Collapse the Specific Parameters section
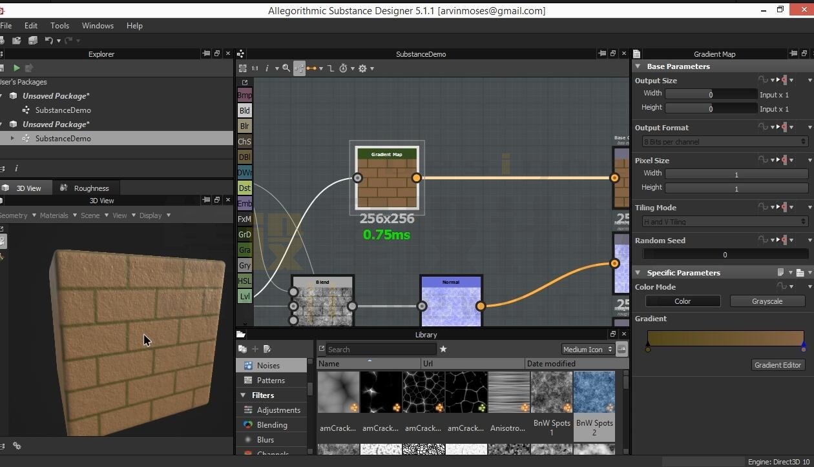This screenshot has height=467, width=814. pyautogui.click(x=638, y=273)
